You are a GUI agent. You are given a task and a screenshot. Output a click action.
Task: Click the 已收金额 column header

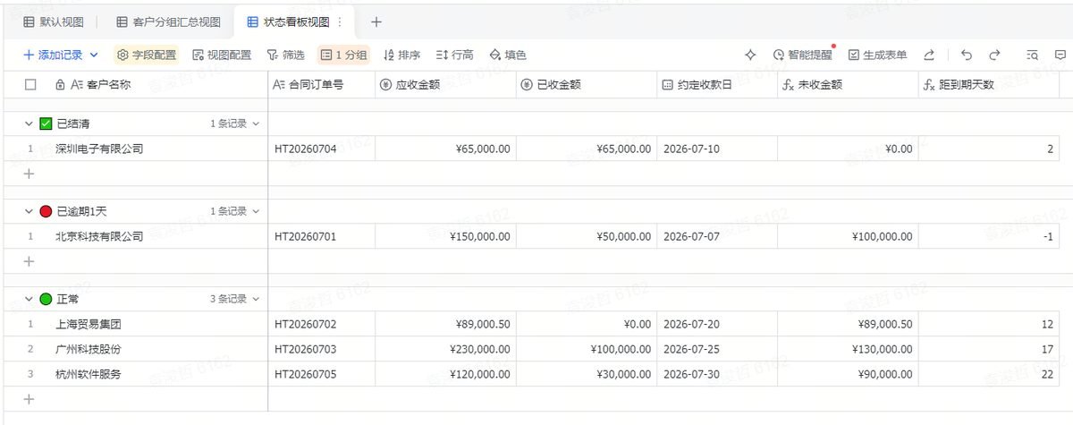(587, 85)
